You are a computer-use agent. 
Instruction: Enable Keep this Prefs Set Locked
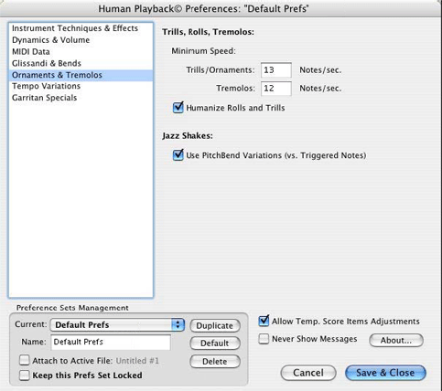24,375
